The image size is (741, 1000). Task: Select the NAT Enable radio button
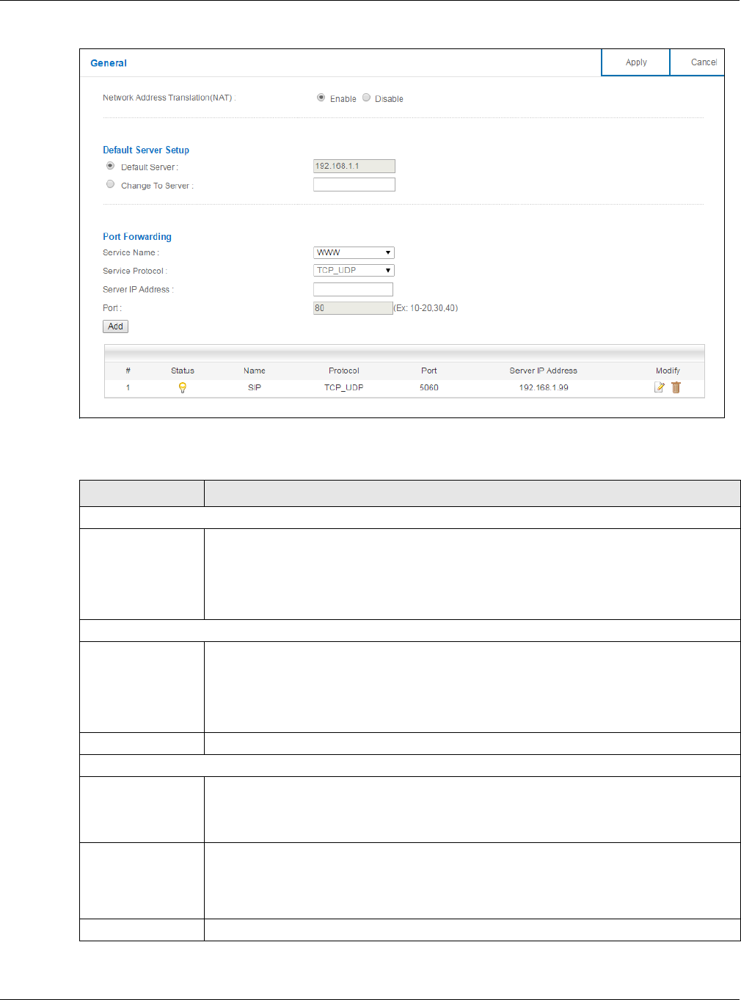click(321, 98)
